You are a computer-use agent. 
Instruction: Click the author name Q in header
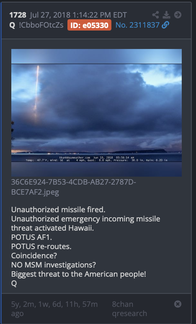[x=12, y=25]
